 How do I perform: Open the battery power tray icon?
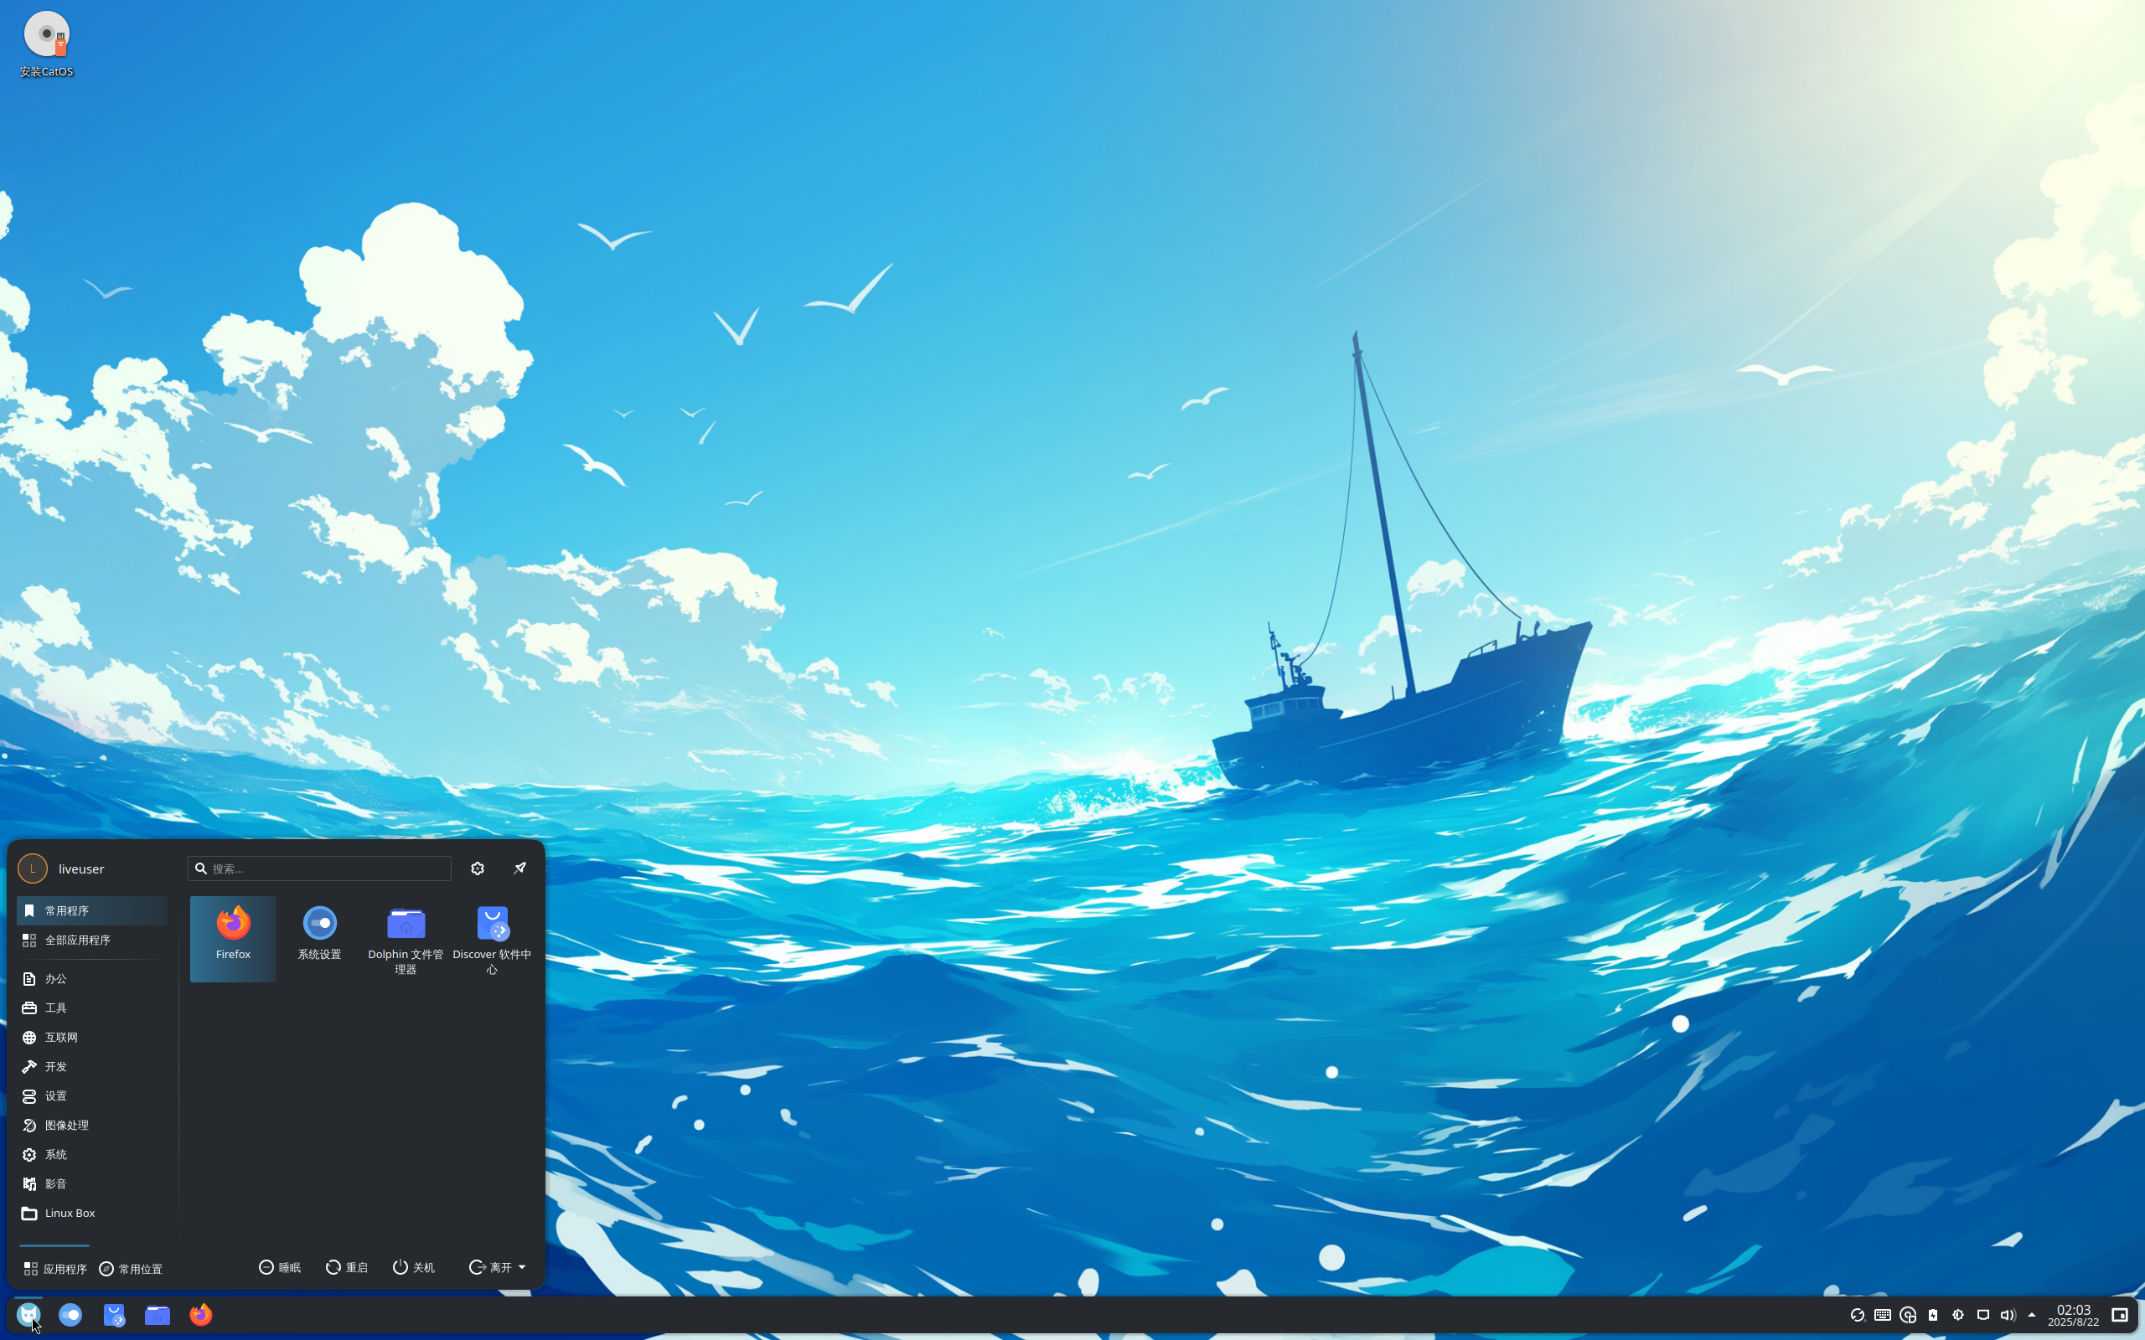click(1933, 1315)
